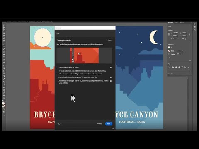Click the restart tutorial refresh icon
The height and width of the screenshot is (149, 199).
pyautogui.click(x=59, y=124)
